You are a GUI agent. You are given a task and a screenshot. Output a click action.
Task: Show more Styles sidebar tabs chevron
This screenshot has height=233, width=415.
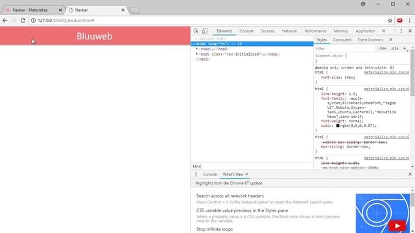point(390,39)
